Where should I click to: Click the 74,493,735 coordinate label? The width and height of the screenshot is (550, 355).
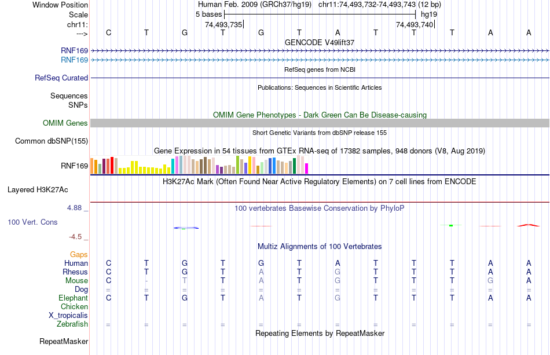pyautogui.click(x=223, y=24)
